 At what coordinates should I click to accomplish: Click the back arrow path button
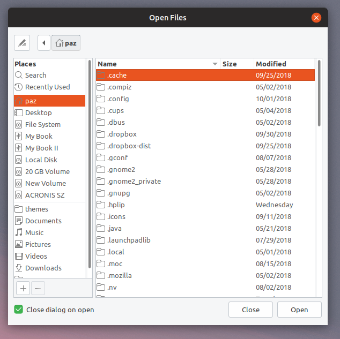[x=44, y=43]
